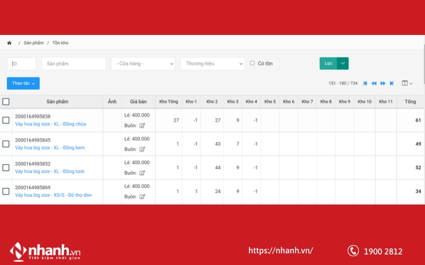The height and width of the screenshot is (265, 425).
Task: Expand the 'Thương hiệu' brand dropdown
Action: (x=212, y=64)
